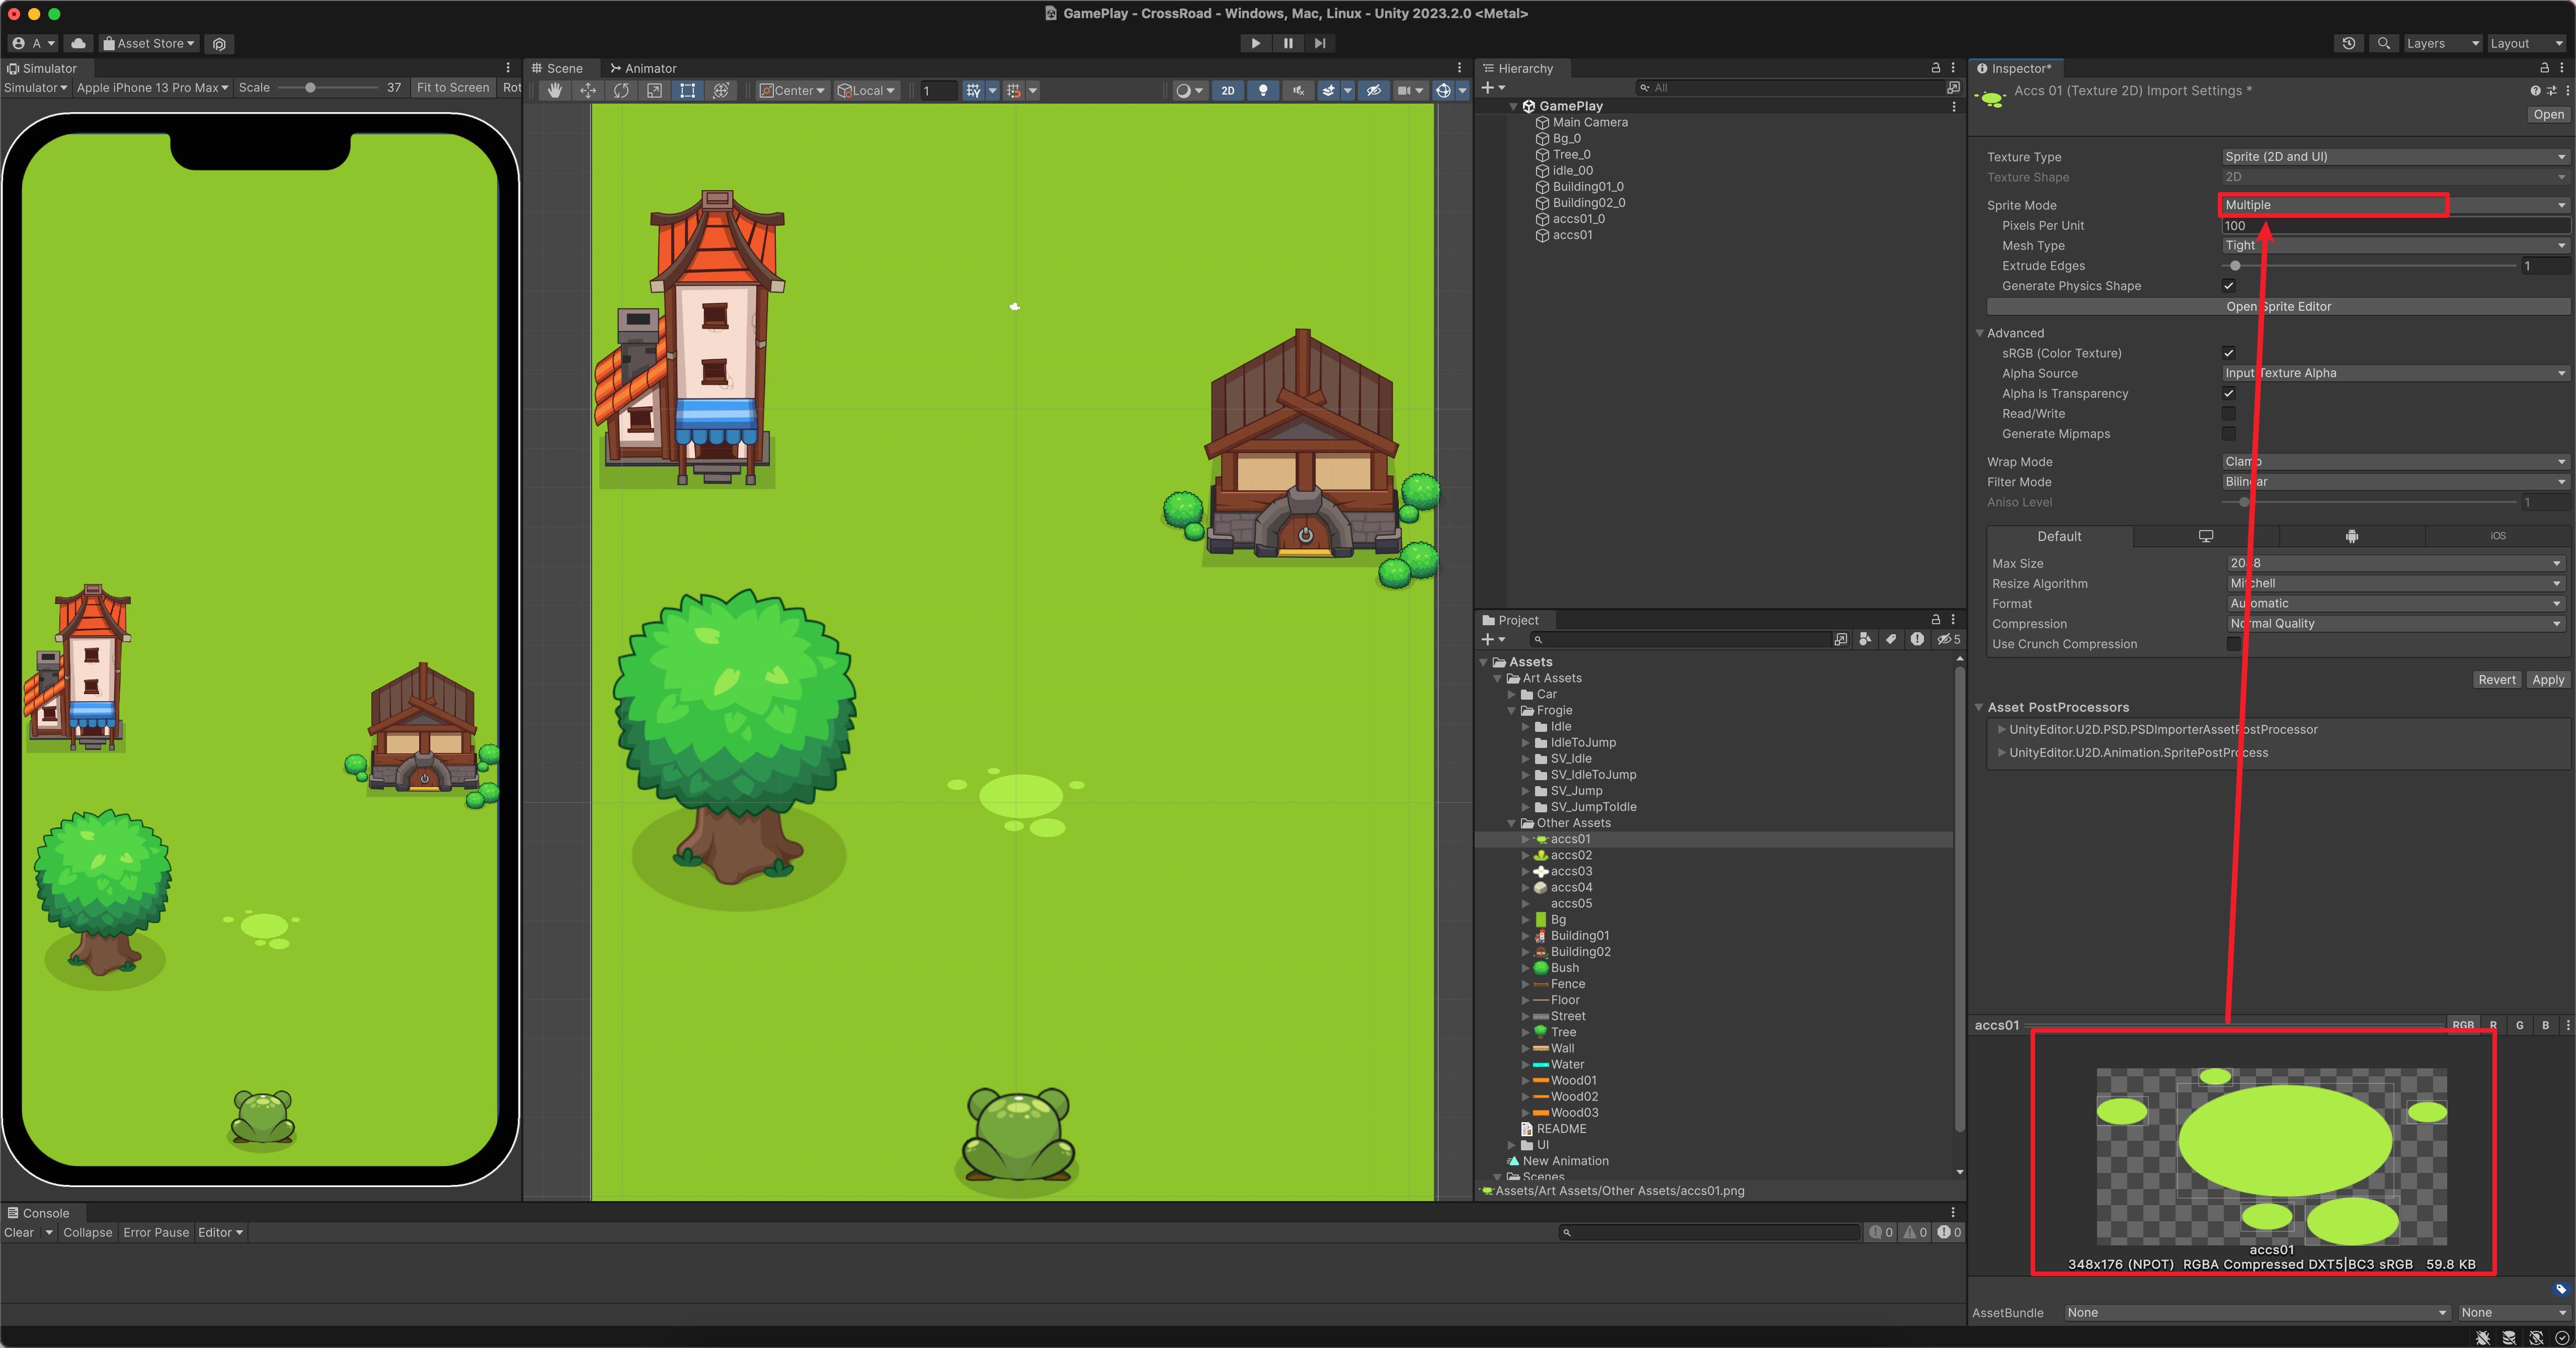Toggle Scene audio button
The image size is (2576, 1348).
pyautogui.click(x=1298, y=90)
